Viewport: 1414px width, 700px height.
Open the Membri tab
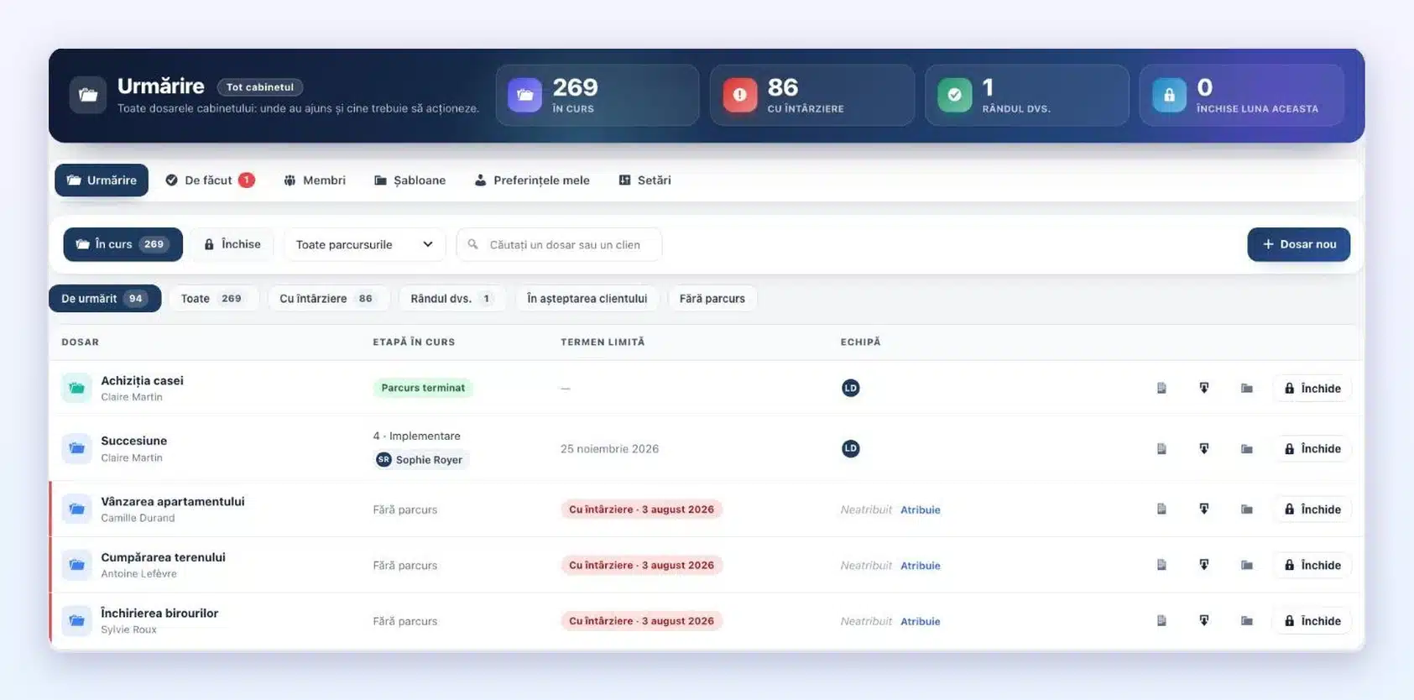point(315,180)
